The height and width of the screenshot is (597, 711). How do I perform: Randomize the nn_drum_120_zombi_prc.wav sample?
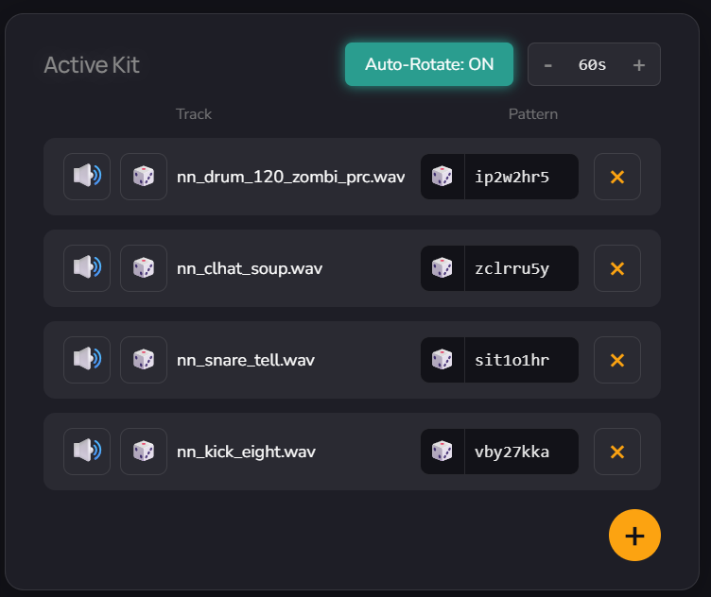(144, 177)
